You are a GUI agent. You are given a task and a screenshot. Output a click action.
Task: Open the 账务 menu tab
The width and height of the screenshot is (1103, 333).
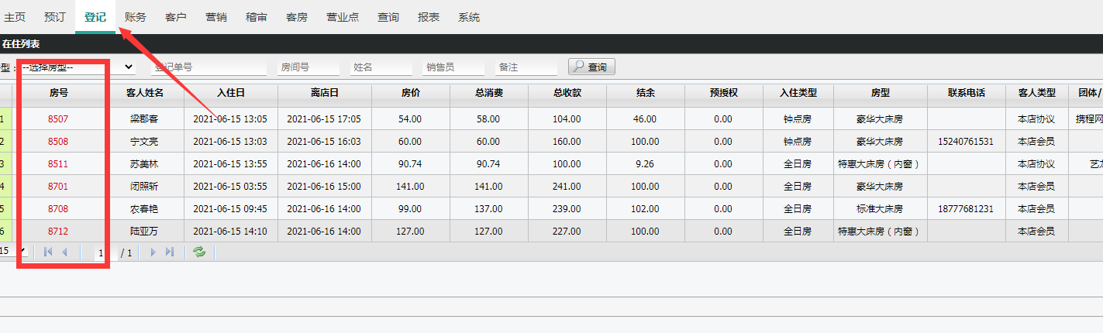tap(136, 17)
